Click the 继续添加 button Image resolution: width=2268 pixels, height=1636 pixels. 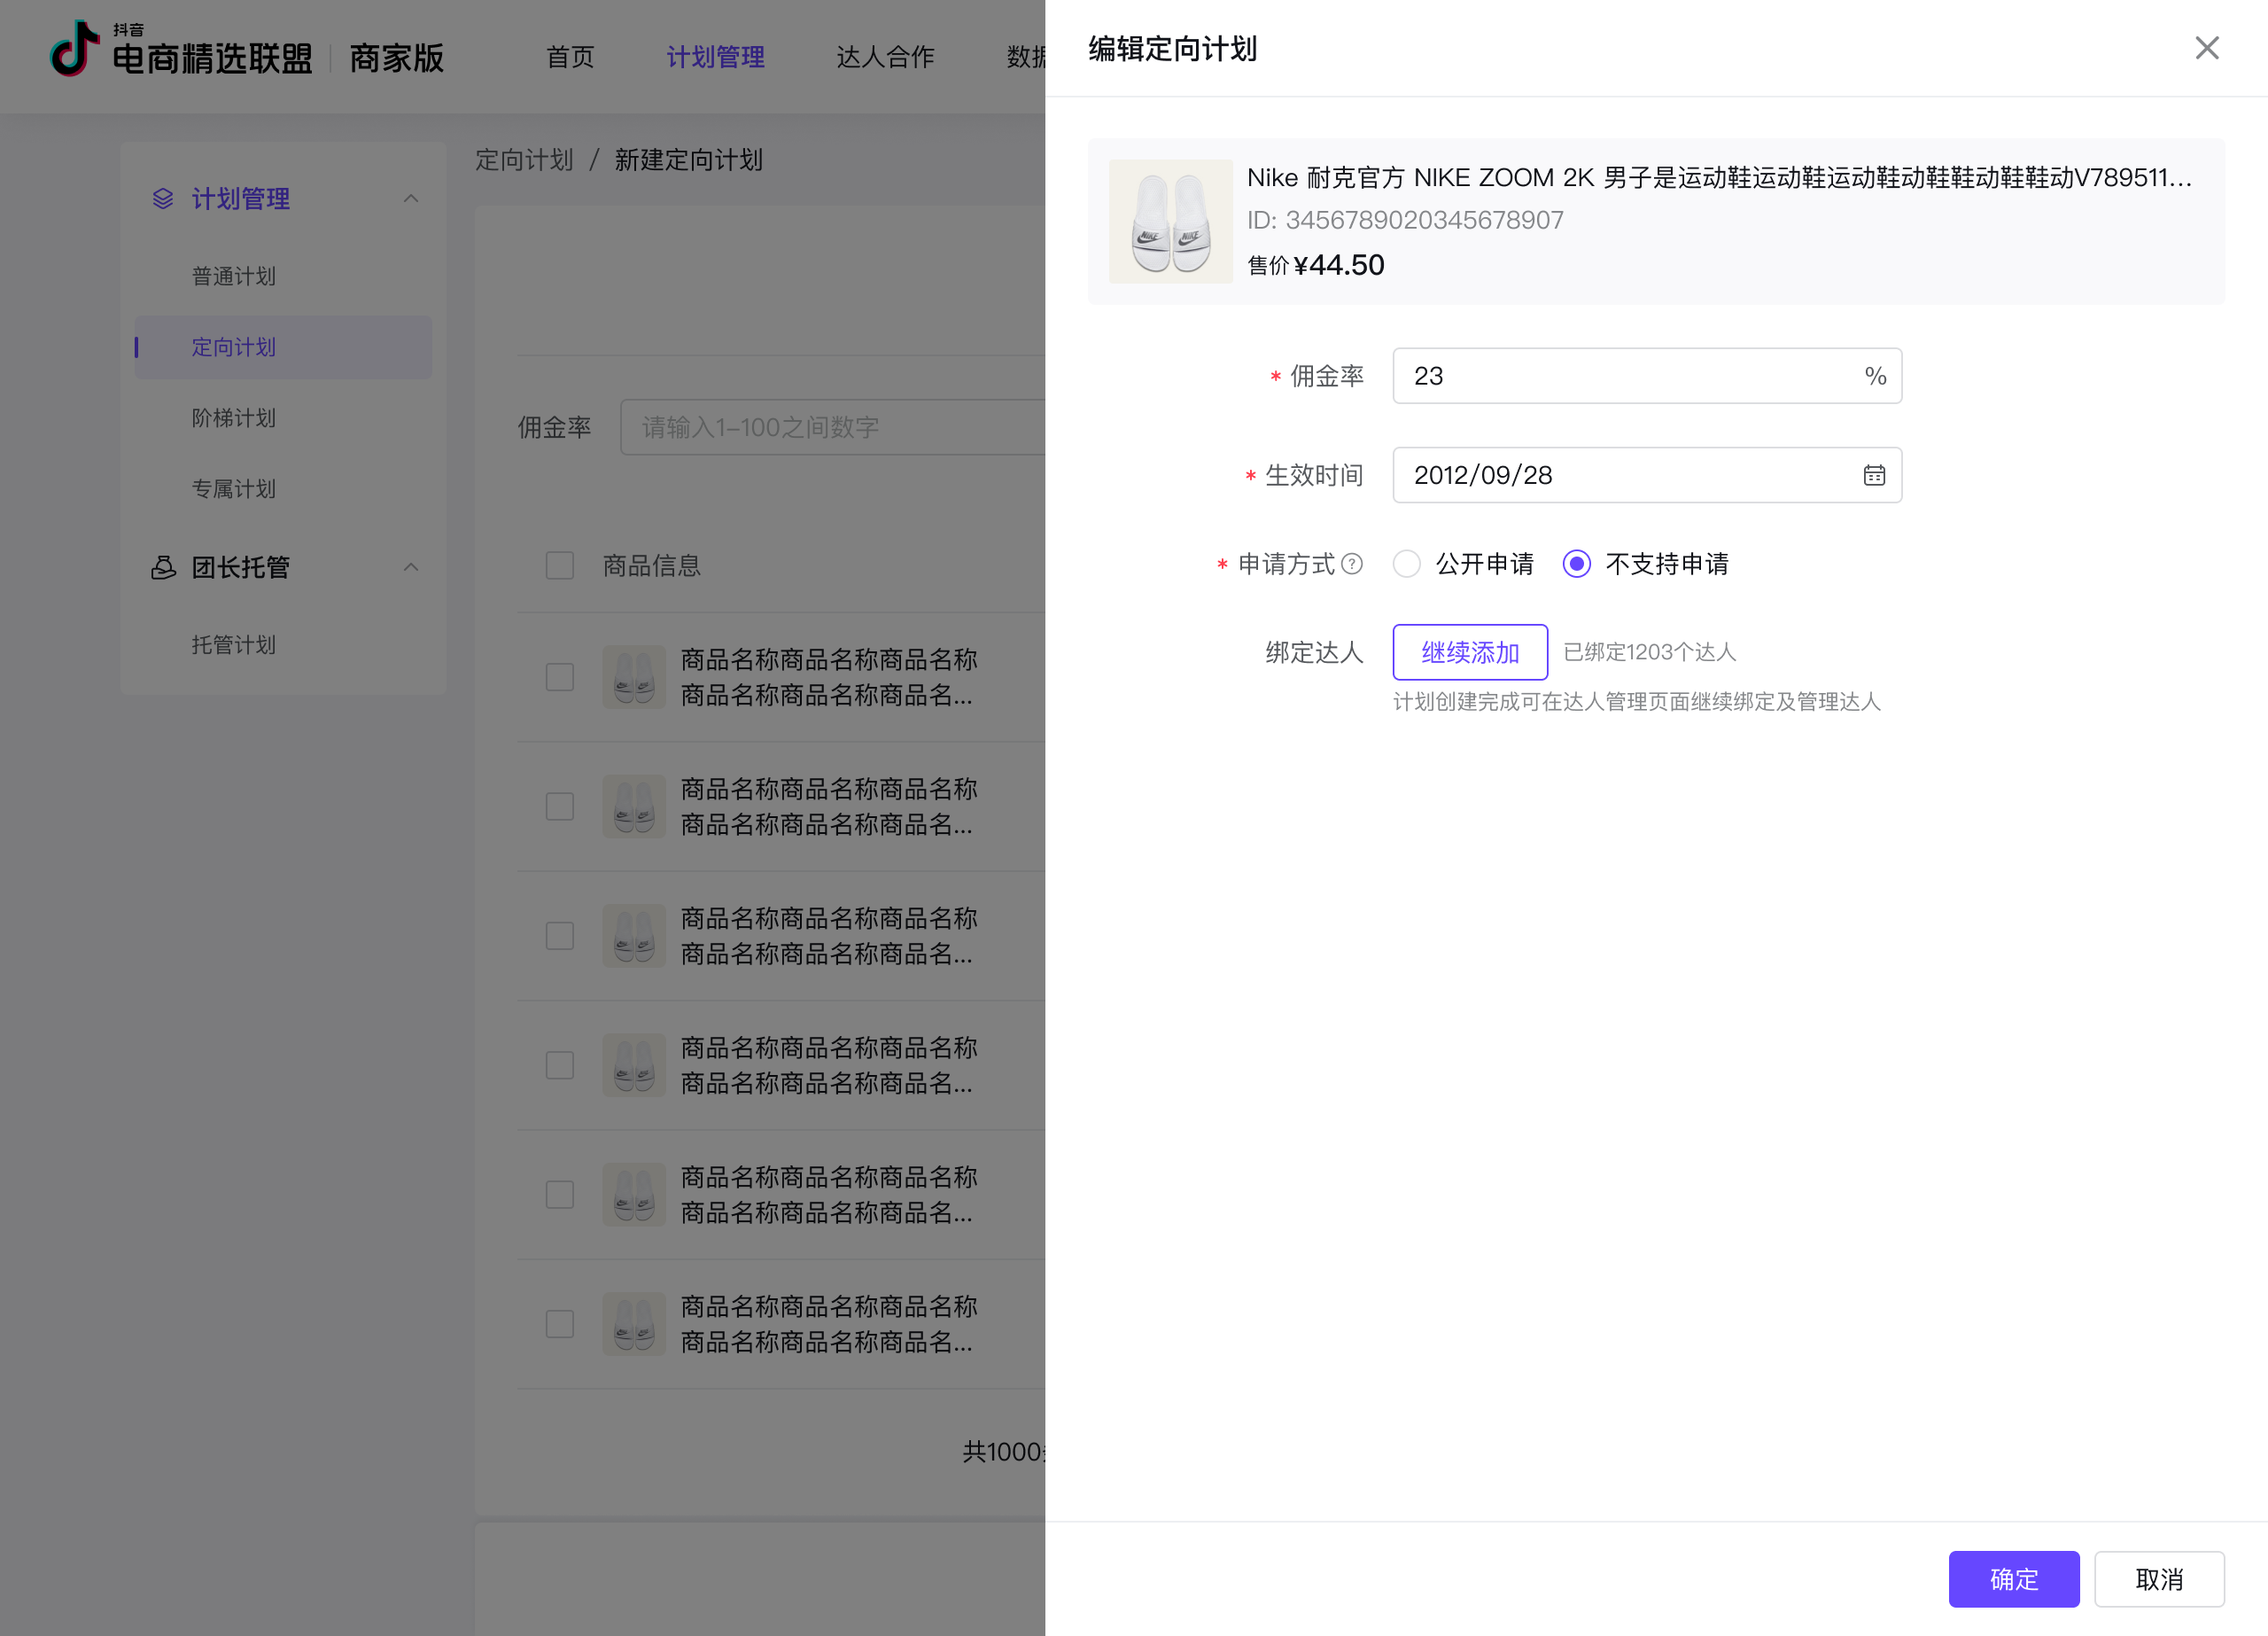(1470, 652)
